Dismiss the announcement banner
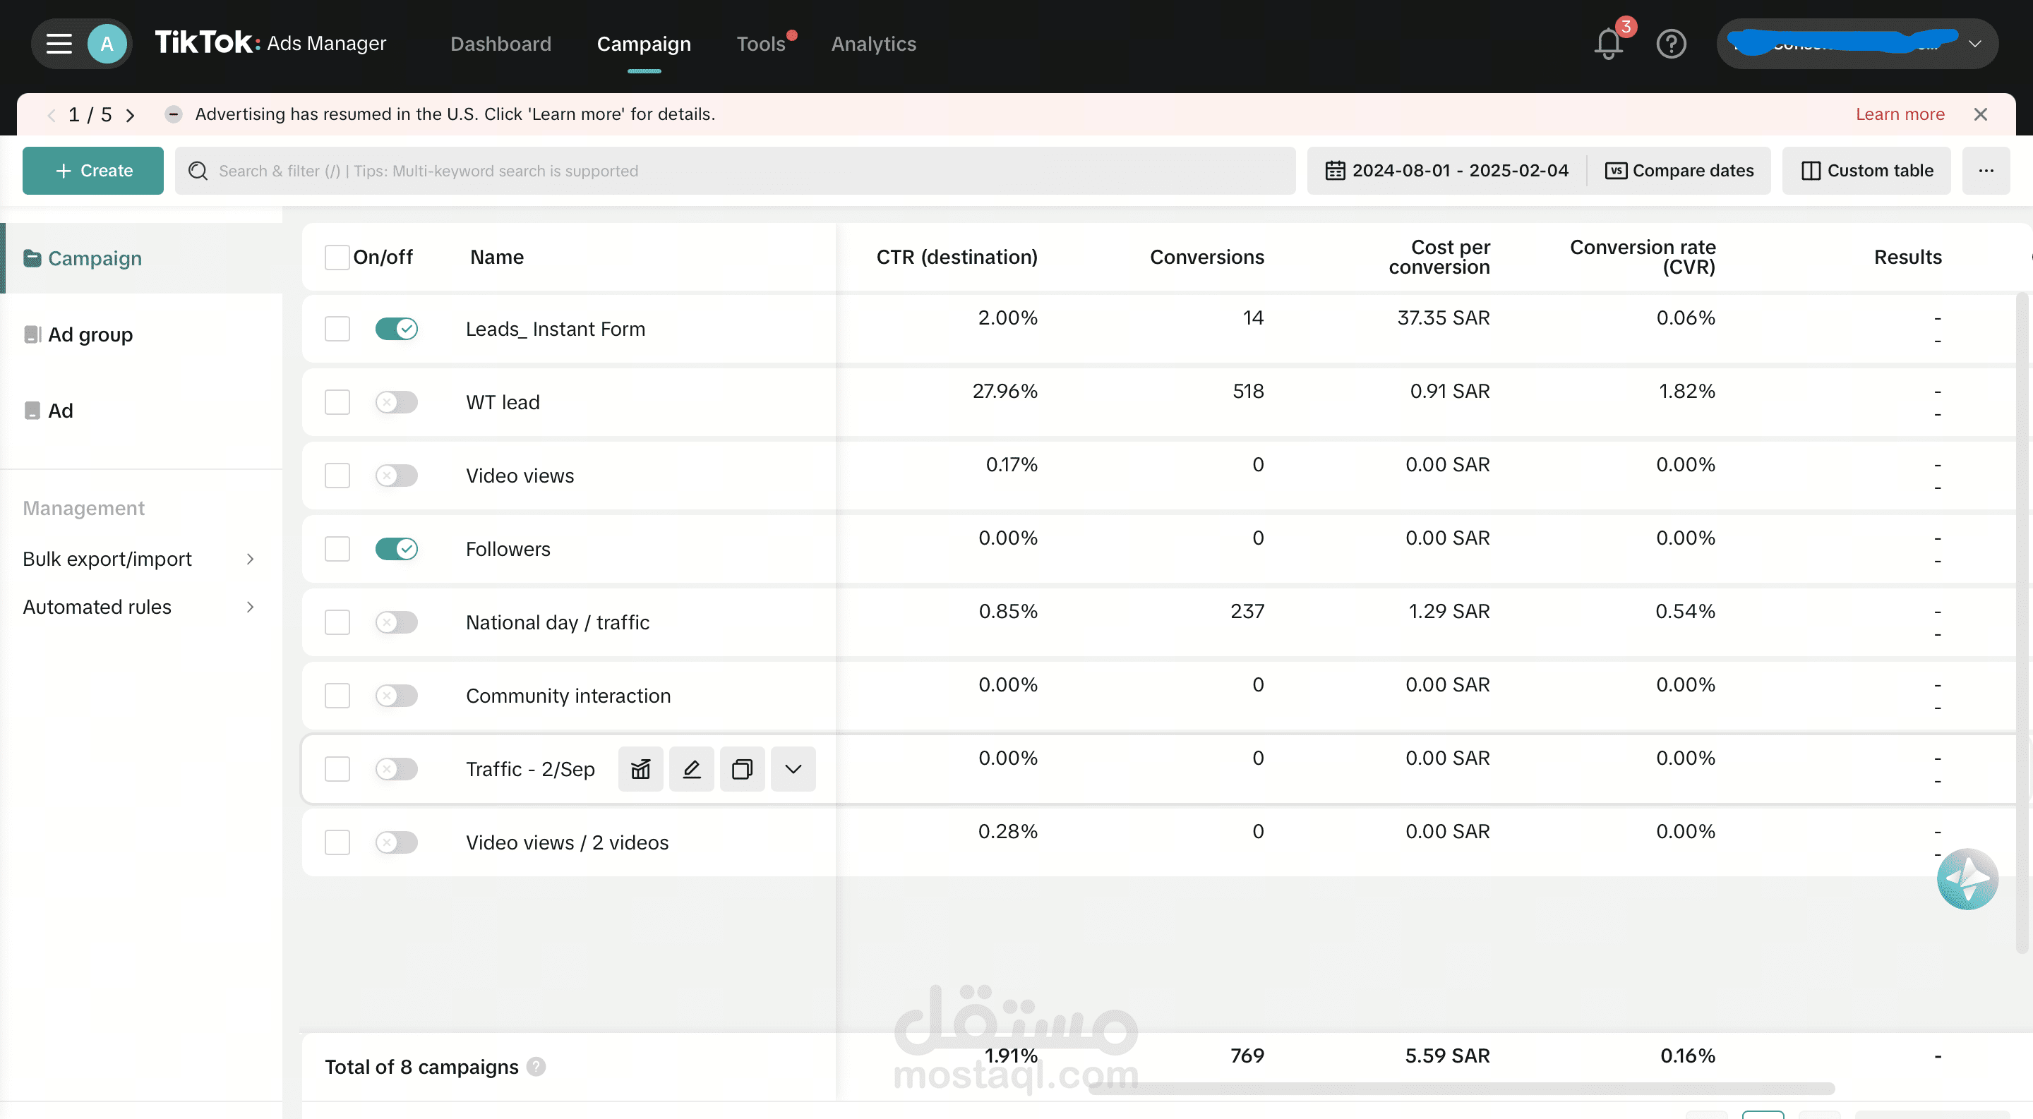Viewport: 2033px width, 1119px height. [x=1981, y=114]
